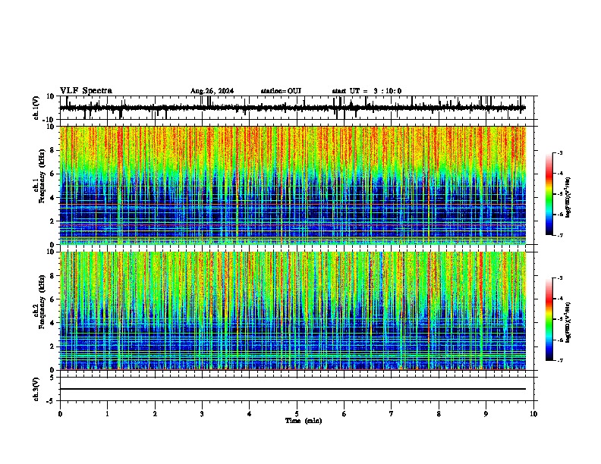Viewport: 601px width, 464px height.
Task: Click the "VLF Spectra" title text
Action: [x=86, y=91]
